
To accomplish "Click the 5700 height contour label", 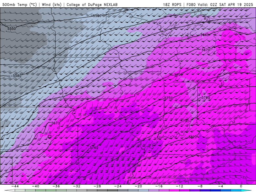I will (178, 75).
